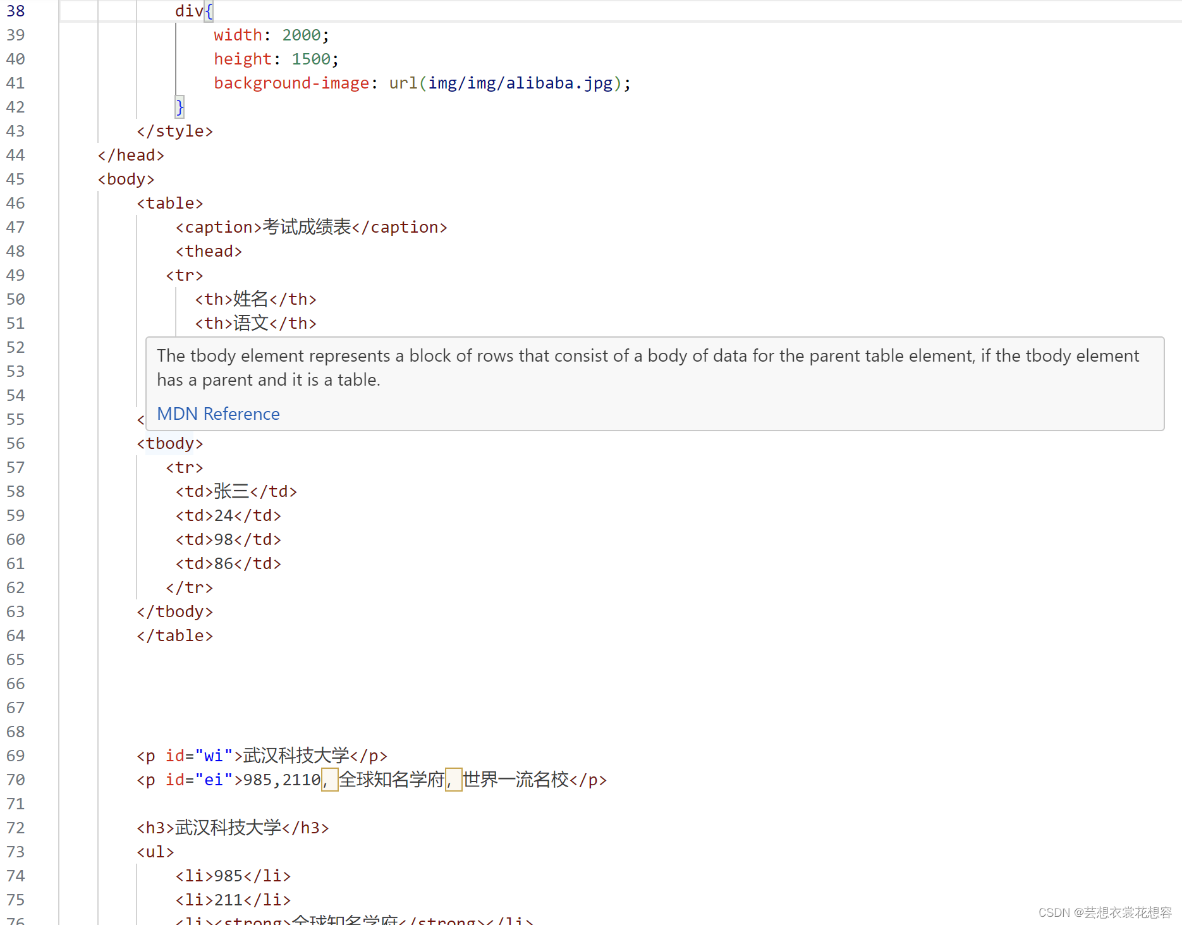Image resolution: width=1182 pixels, height=925 pixels.
Task: Click line number 56 in gutter
Action: tap(16, 443)
